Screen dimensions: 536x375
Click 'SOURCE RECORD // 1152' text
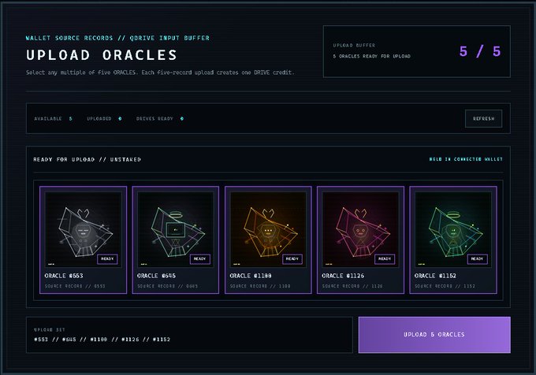tap(445, 286)
